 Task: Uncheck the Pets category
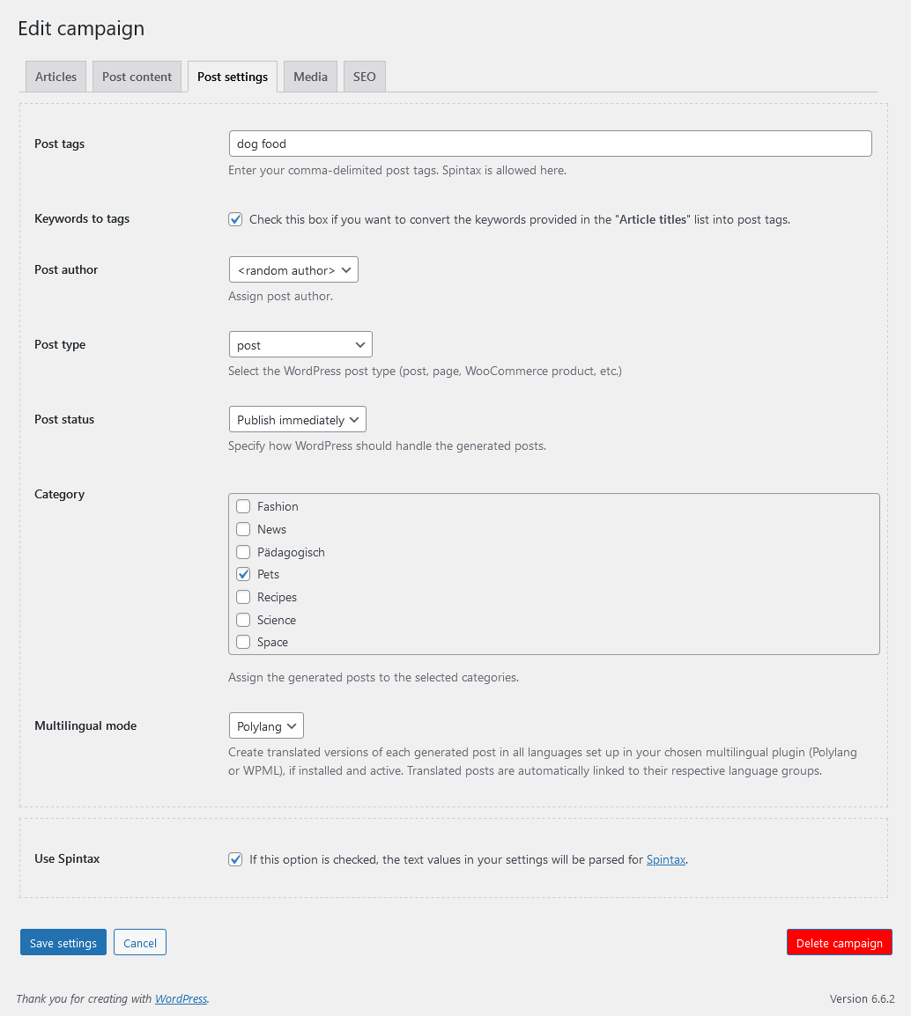(x=243, y=574)
